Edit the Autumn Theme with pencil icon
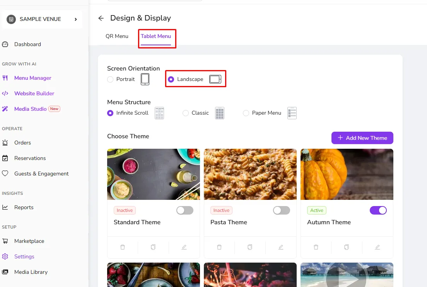This screenshot has height=287, width=427. pyautogui.click(x=377, y=247)
